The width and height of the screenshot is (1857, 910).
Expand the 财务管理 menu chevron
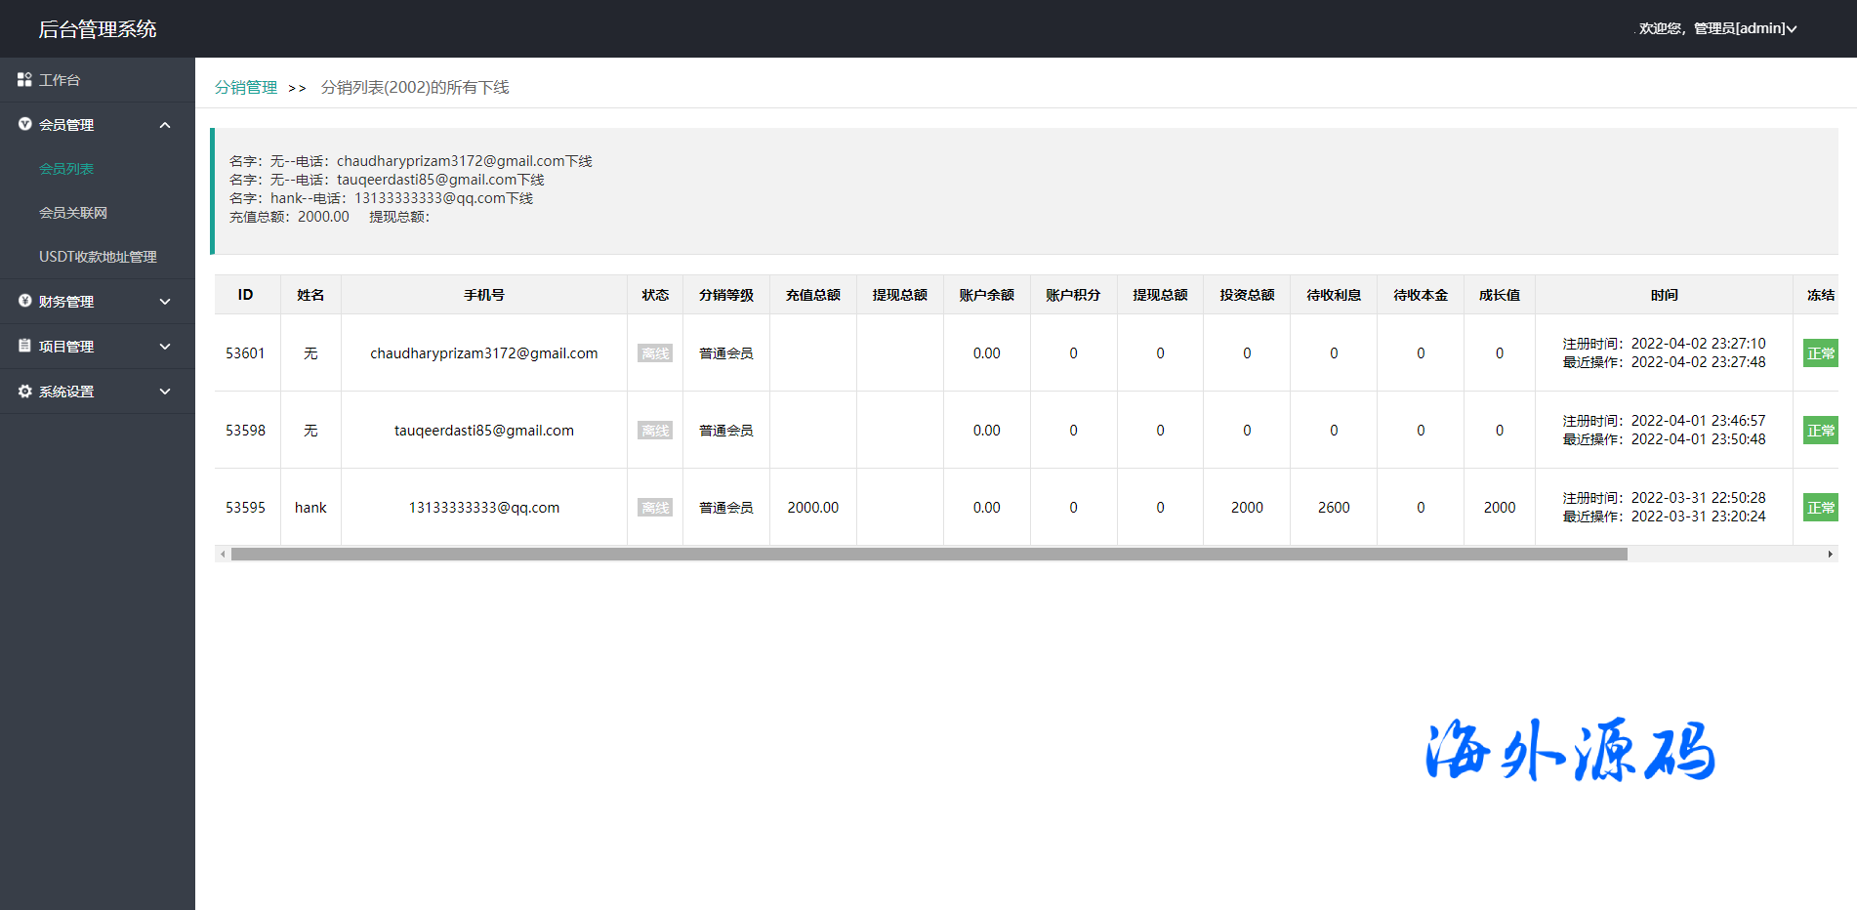click(x=165, y=302)
